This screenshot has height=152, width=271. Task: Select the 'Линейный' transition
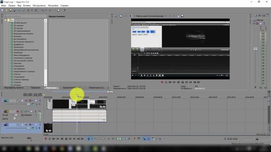[18, 52]
